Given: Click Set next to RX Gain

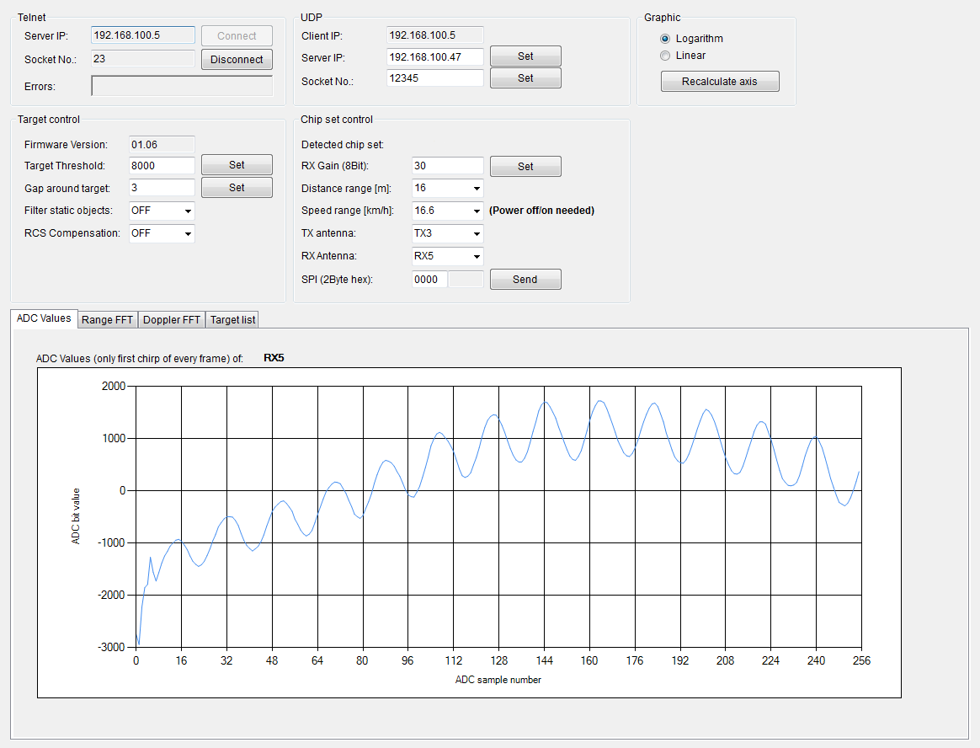Looking at the screenshot, I should [525, 166].
